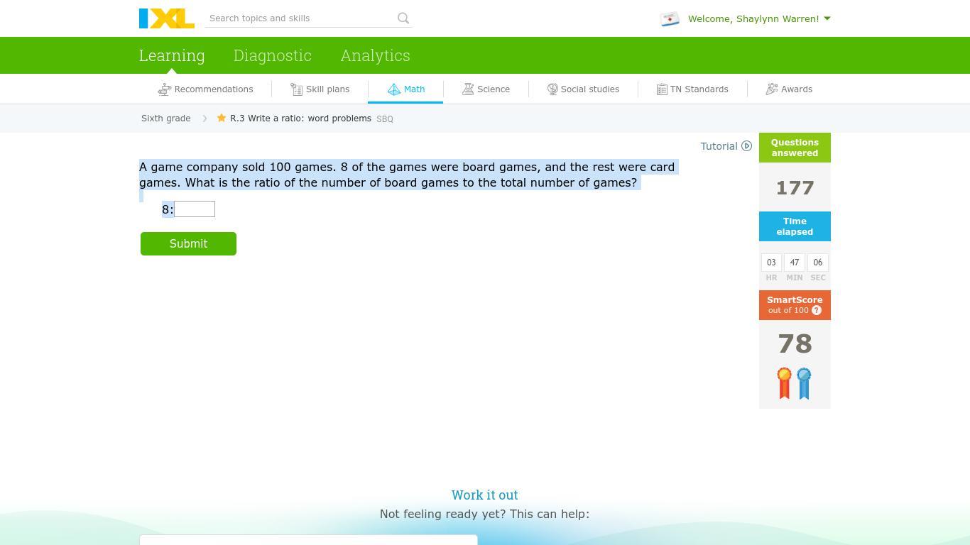Click the Social studies globe icon

[552, 89]
